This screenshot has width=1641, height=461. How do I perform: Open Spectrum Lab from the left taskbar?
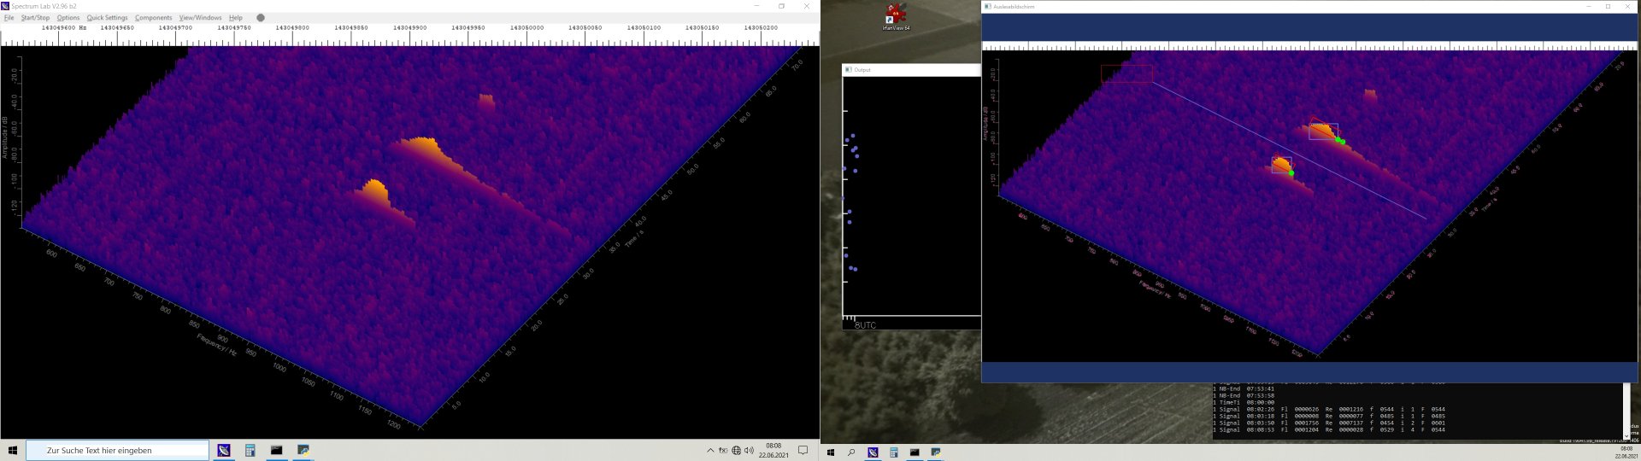(x=224, y=450)
